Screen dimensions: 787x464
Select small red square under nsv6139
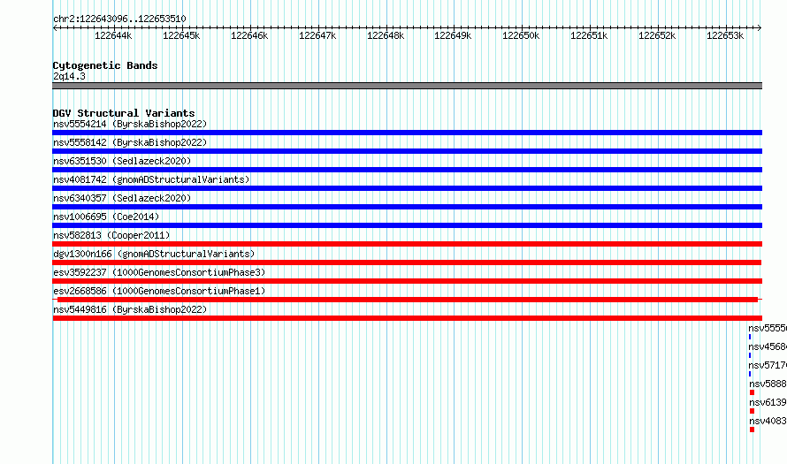click(x=752, y=411)
